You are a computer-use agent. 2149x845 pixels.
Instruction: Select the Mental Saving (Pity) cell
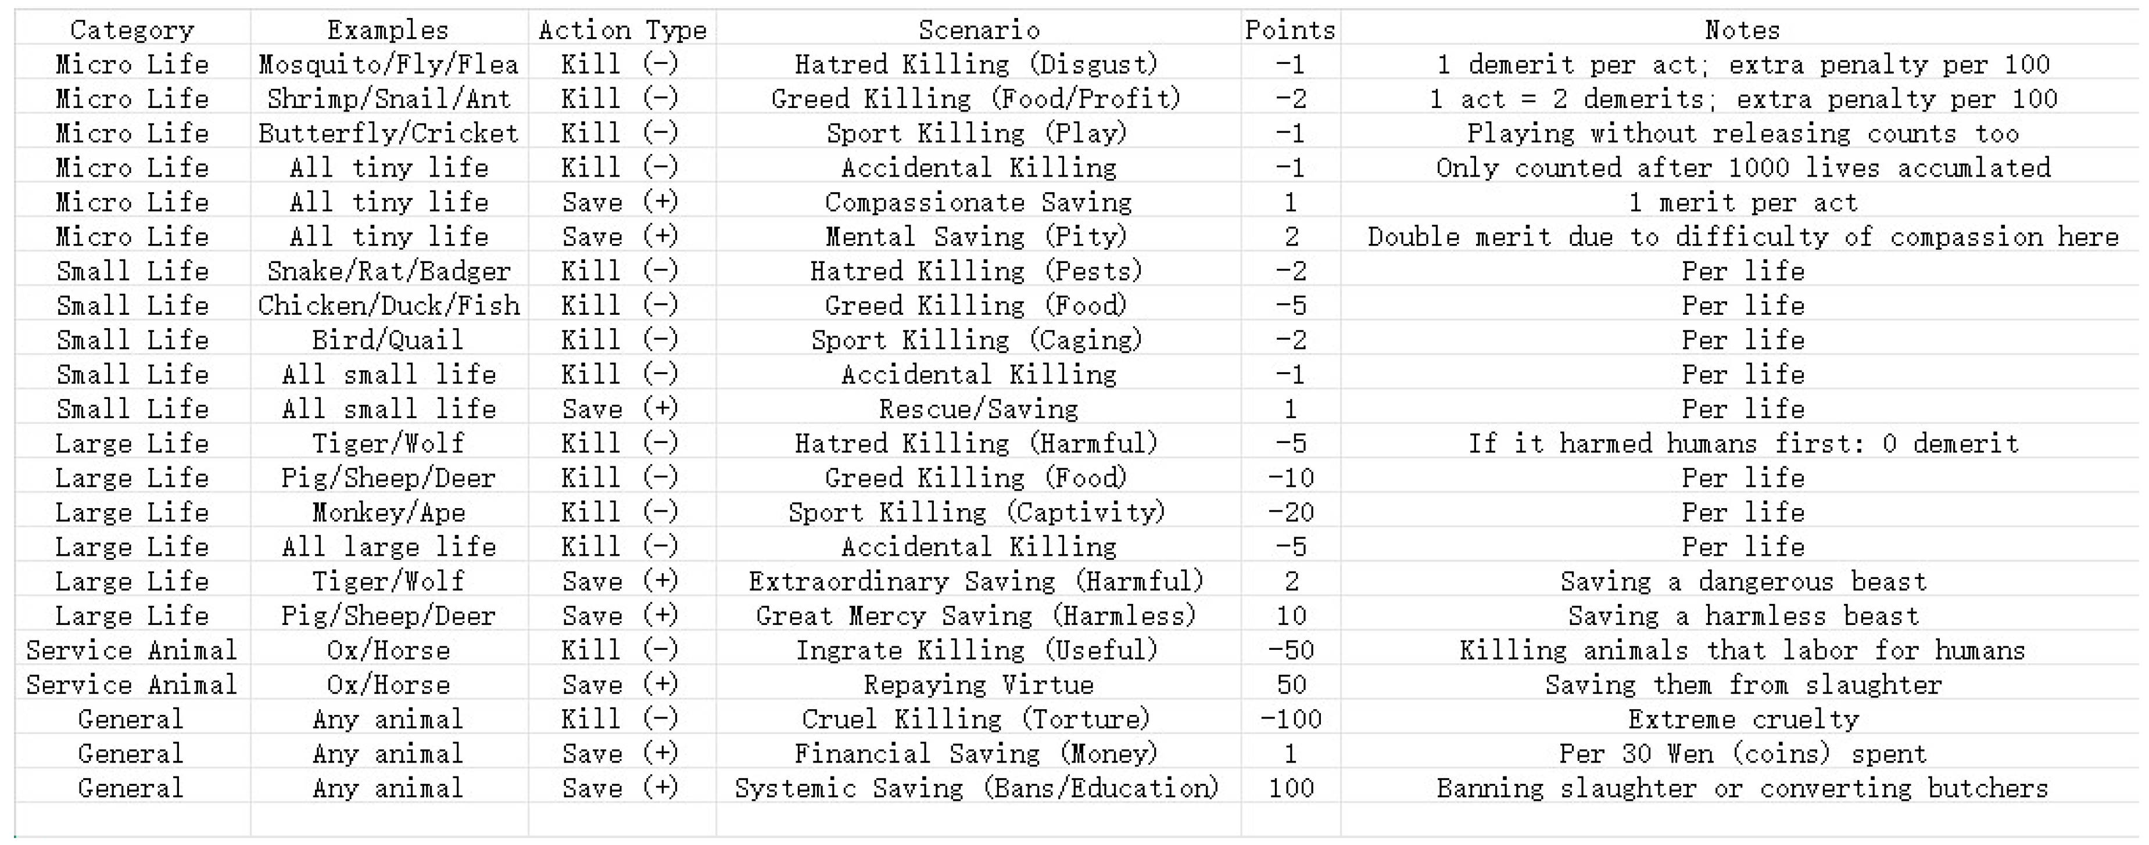click(979, 237)
